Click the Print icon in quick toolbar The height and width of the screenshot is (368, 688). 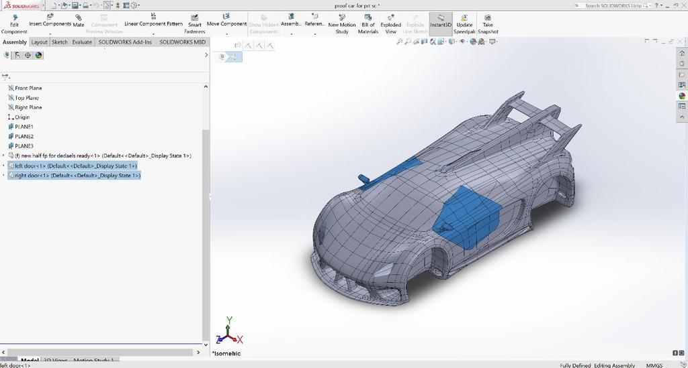[85, 5]
